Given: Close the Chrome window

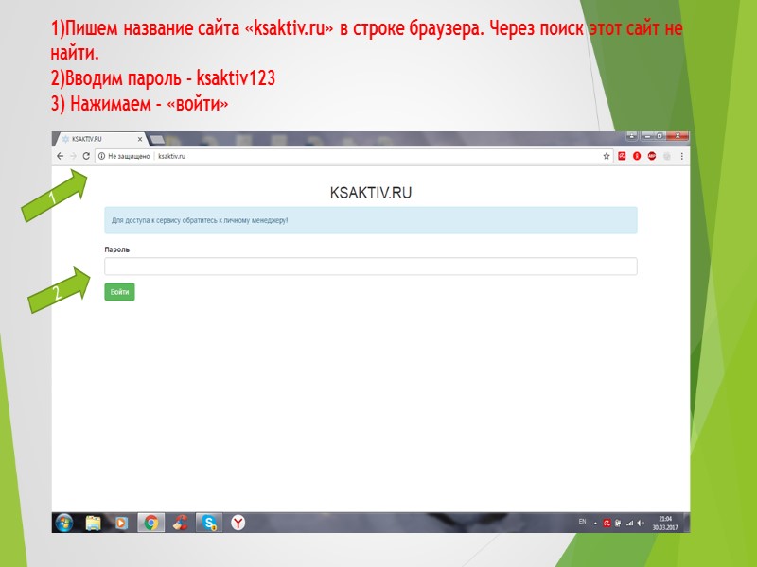Looking at the screenshot, I should click(678, 136).
